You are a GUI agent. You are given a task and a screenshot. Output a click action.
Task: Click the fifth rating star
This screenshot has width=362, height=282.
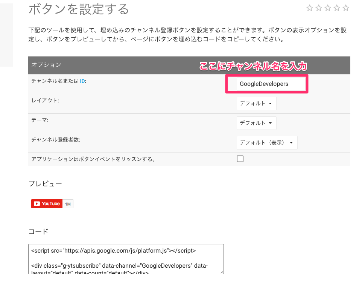click(345, 8)
